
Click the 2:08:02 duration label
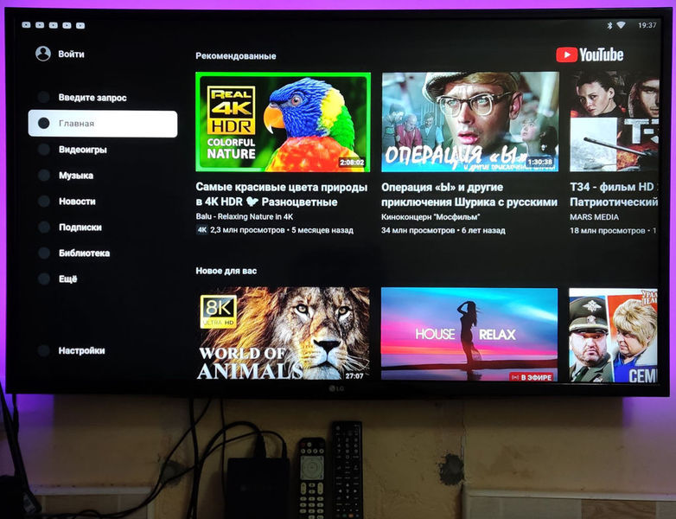(352, 163)
